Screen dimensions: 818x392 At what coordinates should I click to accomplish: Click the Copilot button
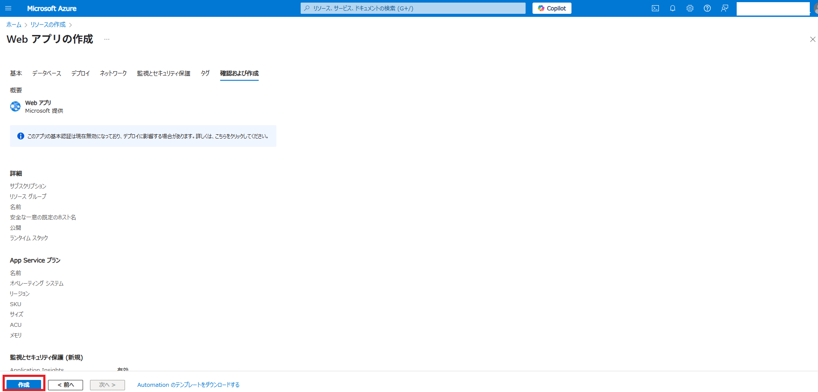[x=552, y=8]
